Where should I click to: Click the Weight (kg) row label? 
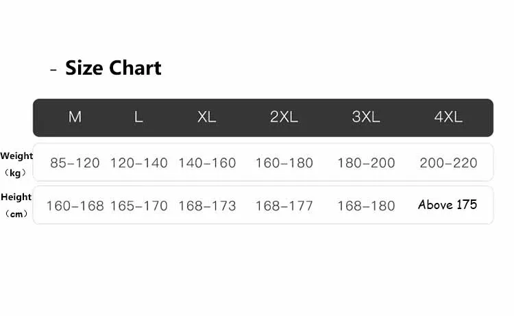click(16, 164)
